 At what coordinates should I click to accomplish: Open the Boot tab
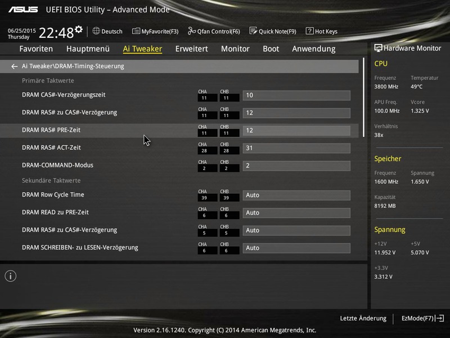pos(271,49)
